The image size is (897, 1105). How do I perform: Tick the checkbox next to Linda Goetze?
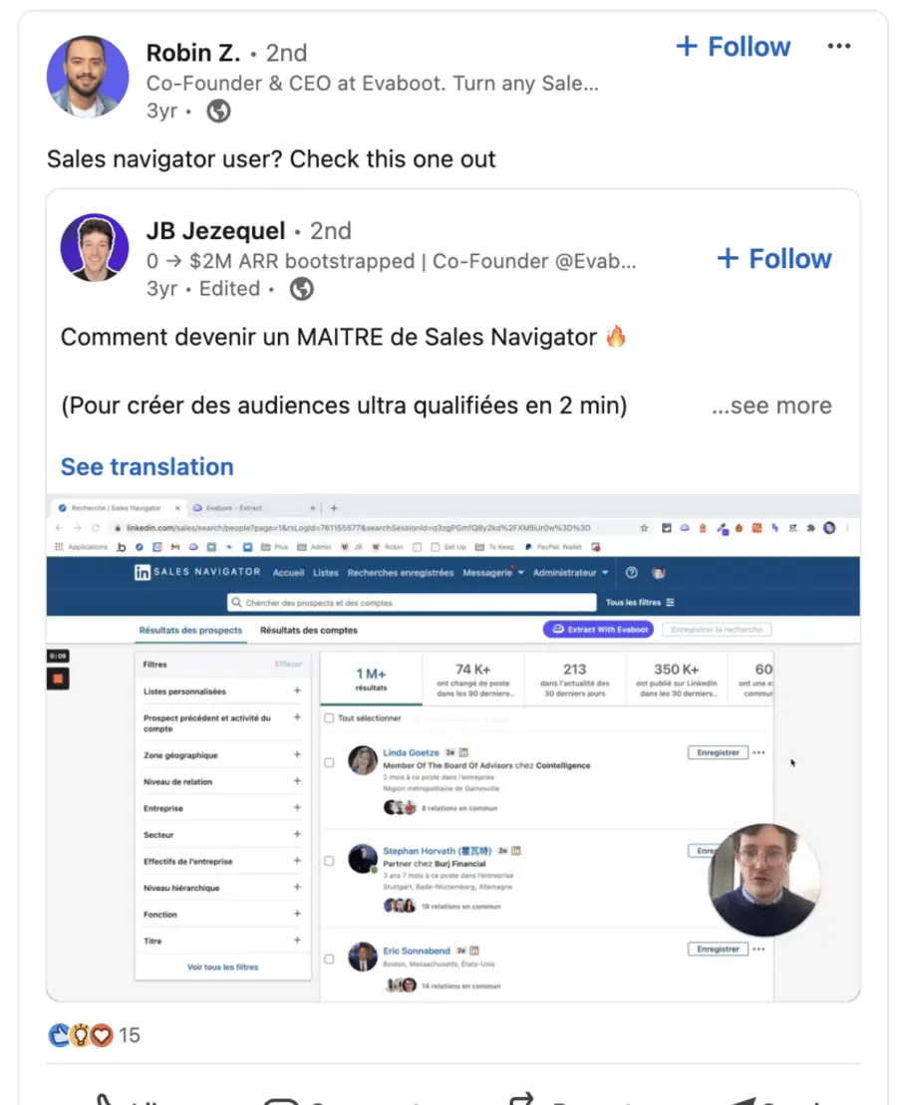(x=328, y=762)
